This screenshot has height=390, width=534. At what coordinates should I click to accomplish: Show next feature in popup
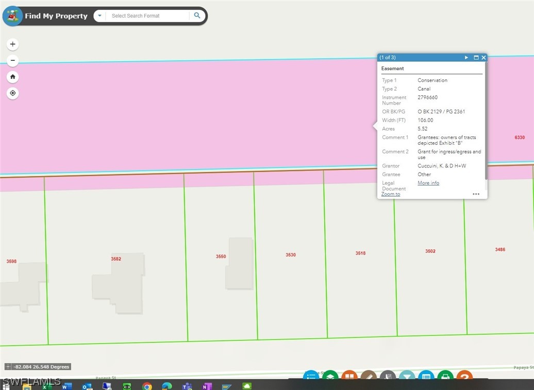click(466, 58)
